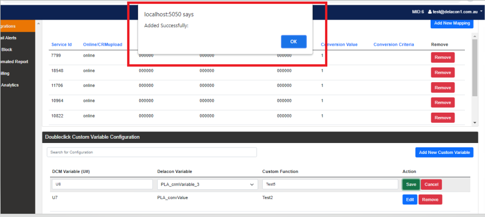Open the test@delacon1.com.au account dropdown
The image size is (485, 217).
[x=455, y=12]
